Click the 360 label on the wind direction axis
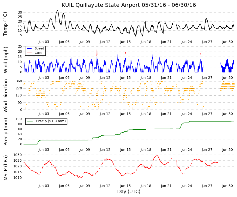This screenshot has height=197, width=237. (x=19, y=81)
